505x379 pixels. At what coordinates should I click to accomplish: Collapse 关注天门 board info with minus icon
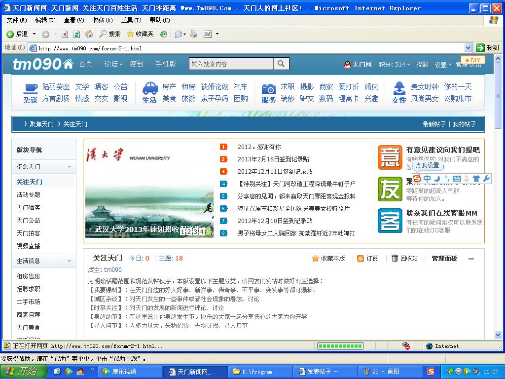click(x=471, y=259)
